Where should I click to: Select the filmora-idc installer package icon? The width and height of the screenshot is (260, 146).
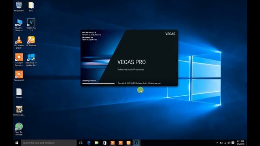pyautogui.click(x=19, y=111)
